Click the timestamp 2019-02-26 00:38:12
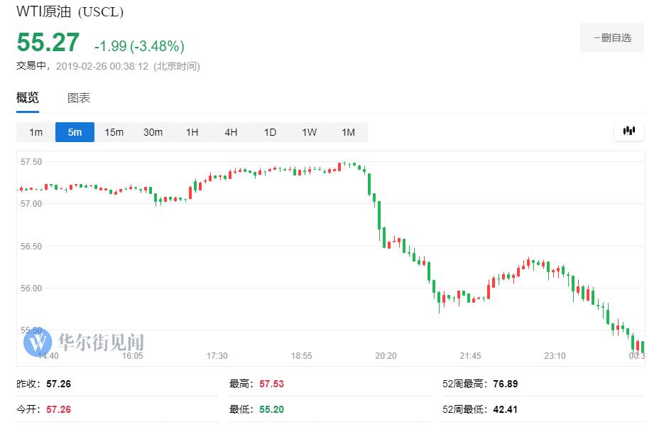 (x=102, y=66)
